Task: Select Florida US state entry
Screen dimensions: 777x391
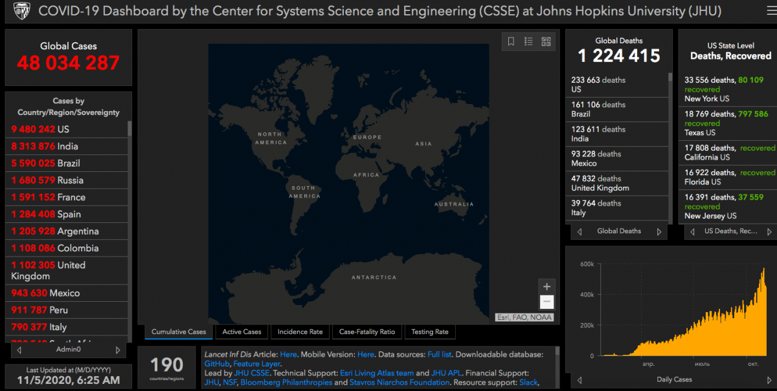Action: tap(728, 177)
